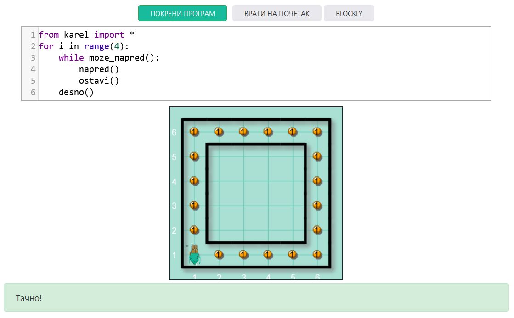Viewport: 514px width, 318px height.
Task: Click the coin at column 3, row 1
Action: tap(243, 254)
